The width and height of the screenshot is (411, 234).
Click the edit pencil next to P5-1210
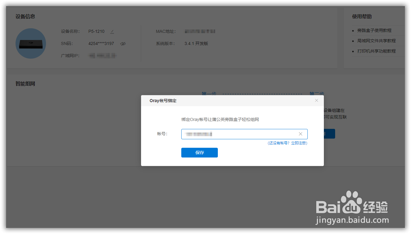(112, 31)
